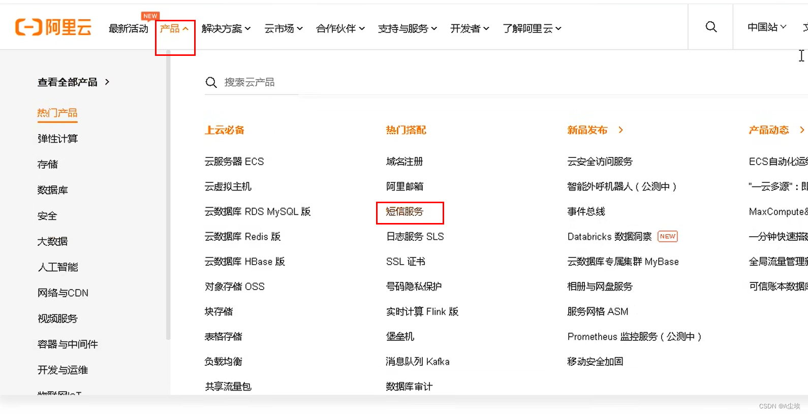Screen dimensions: 808x414
Task: Click the 新品发布 heading
Action: pos(587,130)
